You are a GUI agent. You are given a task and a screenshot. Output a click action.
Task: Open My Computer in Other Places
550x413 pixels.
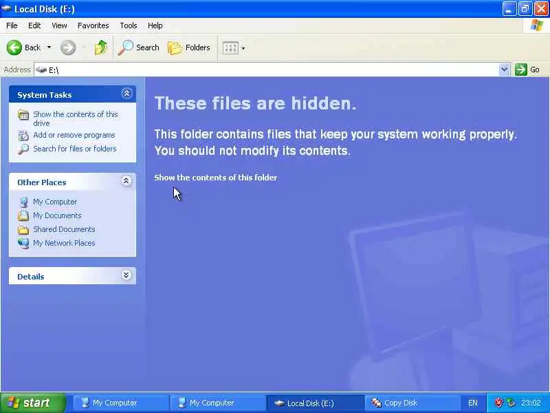click(x=55, y=202)
